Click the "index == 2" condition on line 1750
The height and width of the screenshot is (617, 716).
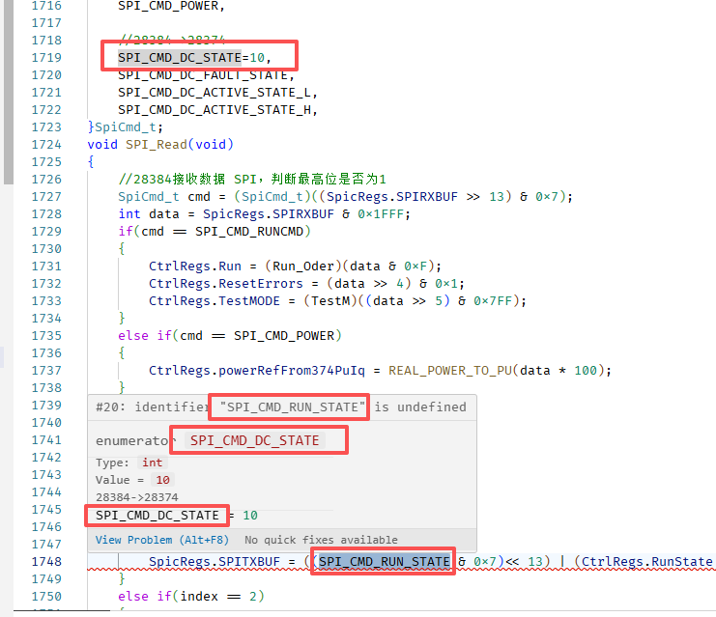click(218, 597)
